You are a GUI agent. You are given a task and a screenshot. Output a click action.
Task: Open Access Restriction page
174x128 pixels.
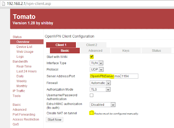26,119
